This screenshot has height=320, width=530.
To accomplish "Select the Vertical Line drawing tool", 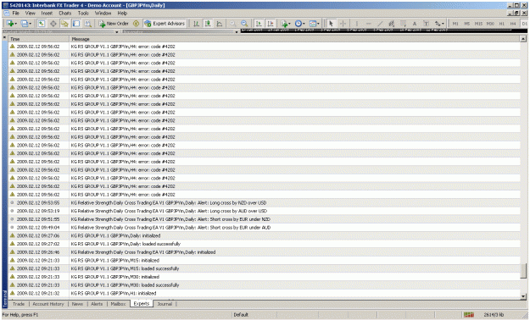I will (x=357, y=24).
